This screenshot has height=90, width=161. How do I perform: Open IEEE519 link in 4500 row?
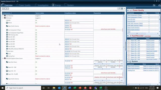pyautogui.click(x=67, y=20)
